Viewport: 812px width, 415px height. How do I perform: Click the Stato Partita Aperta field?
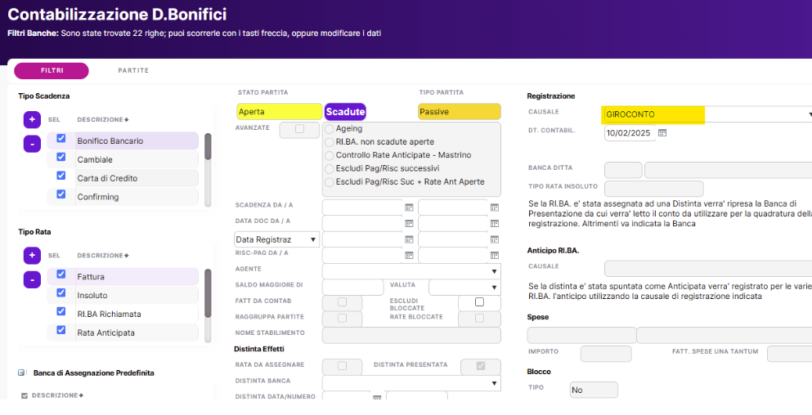(279, 112)
